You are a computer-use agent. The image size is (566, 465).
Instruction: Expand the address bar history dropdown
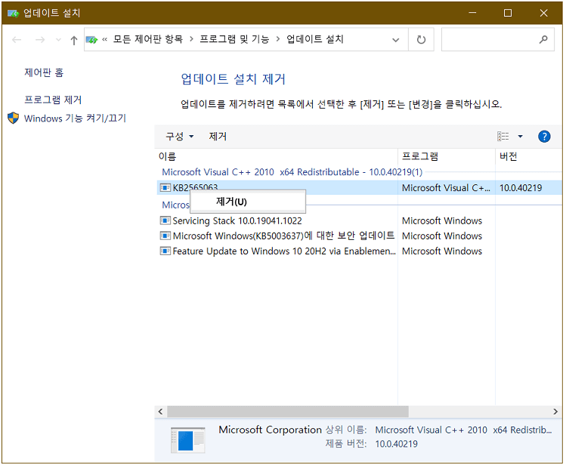(x=396, y=40)
